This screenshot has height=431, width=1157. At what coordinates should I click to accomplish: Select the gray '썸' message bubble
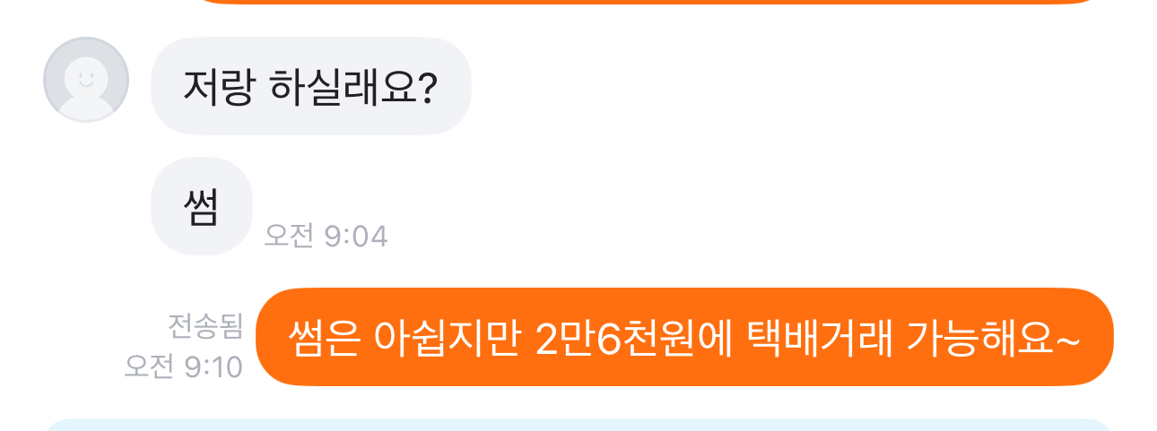[x=202, y=206]
